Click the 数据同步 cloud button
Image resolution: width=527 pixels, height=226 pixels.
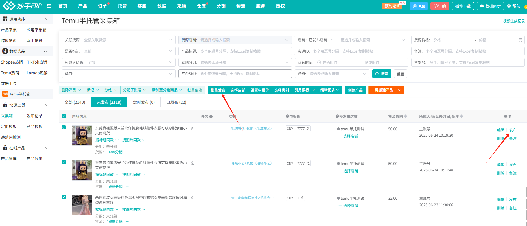(490, 6)
